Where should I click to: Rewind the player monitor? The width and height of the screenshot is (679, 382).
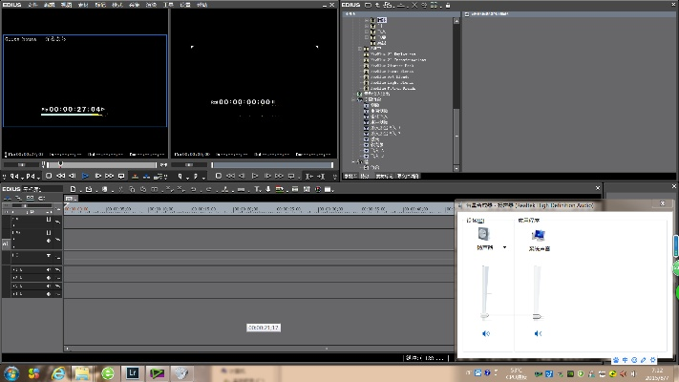point(60,176)
